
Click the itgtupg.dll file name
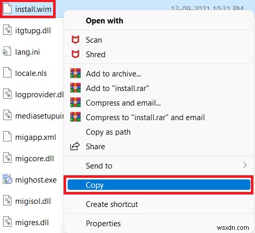pyautogui.click(x=33, y=31)
